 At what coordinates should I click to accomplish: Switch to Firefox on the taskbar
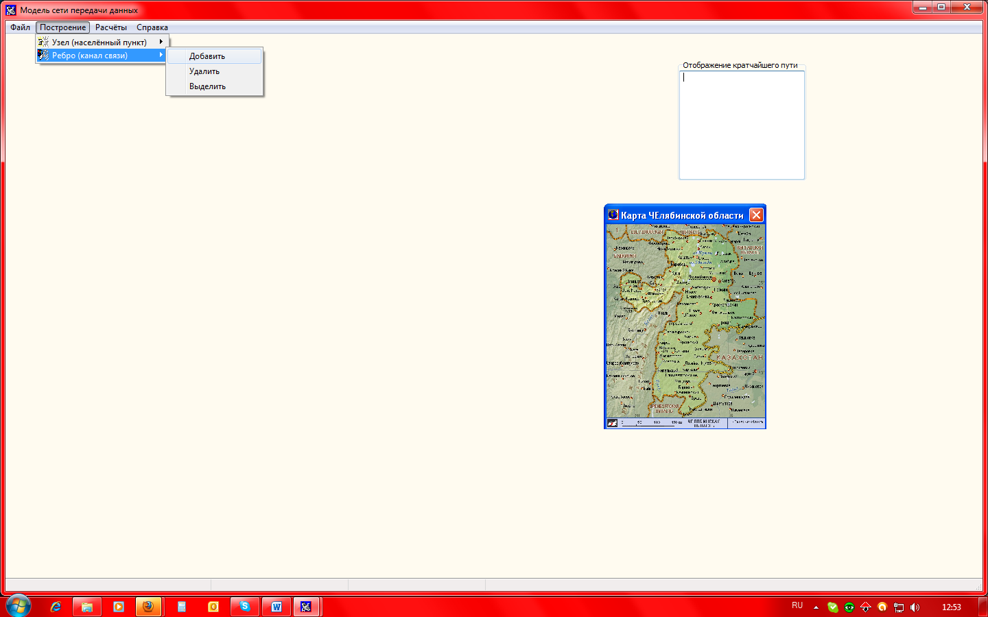148,607
